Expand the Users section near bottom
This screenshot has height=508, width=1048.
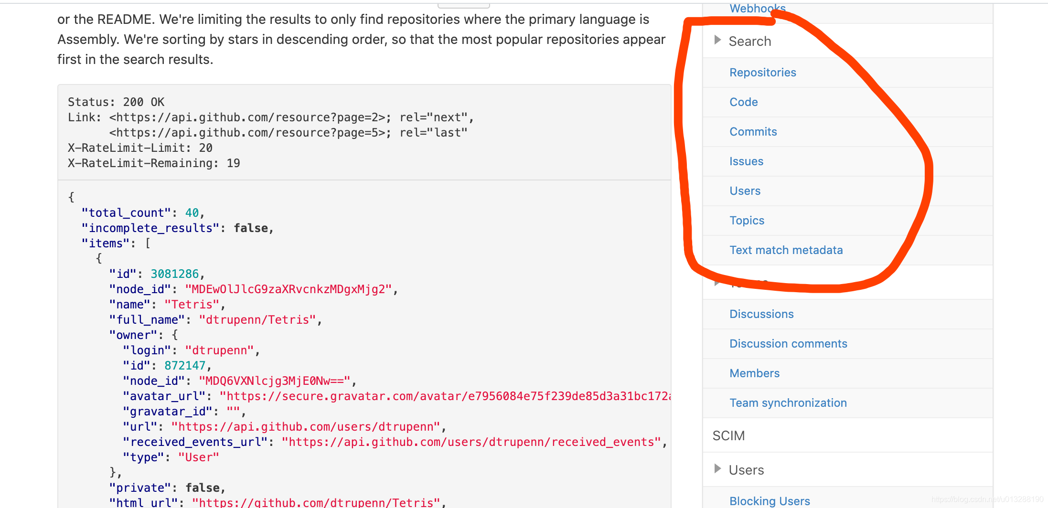pyautogui.click(x=746, y=470)
